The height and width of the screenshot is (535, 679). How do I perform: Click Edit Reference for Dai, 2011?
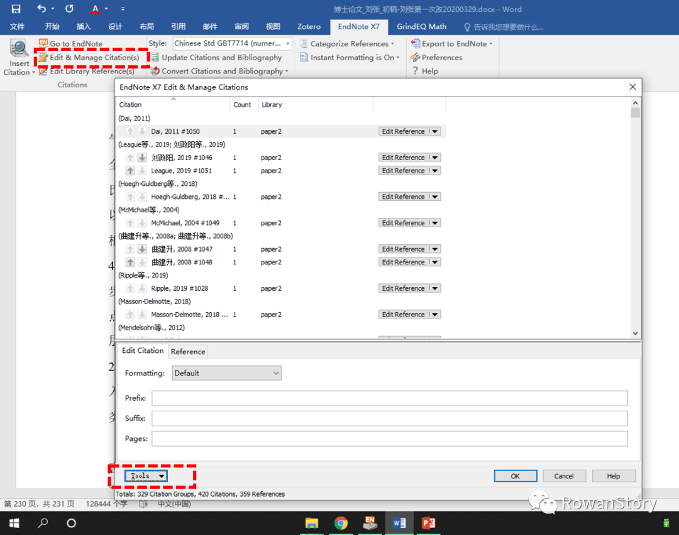click(x=403, y=131)
